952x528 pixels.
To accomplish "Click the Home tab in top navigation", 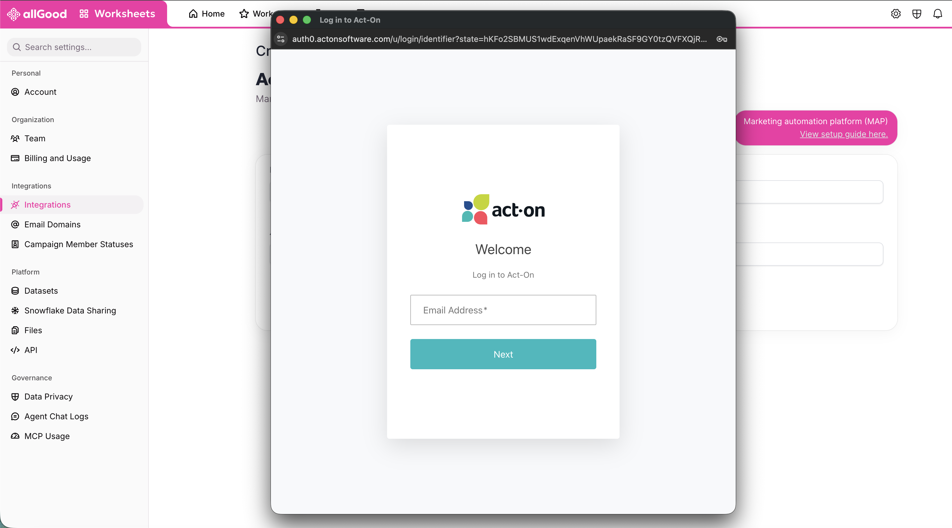I will [x=207, y=14].
